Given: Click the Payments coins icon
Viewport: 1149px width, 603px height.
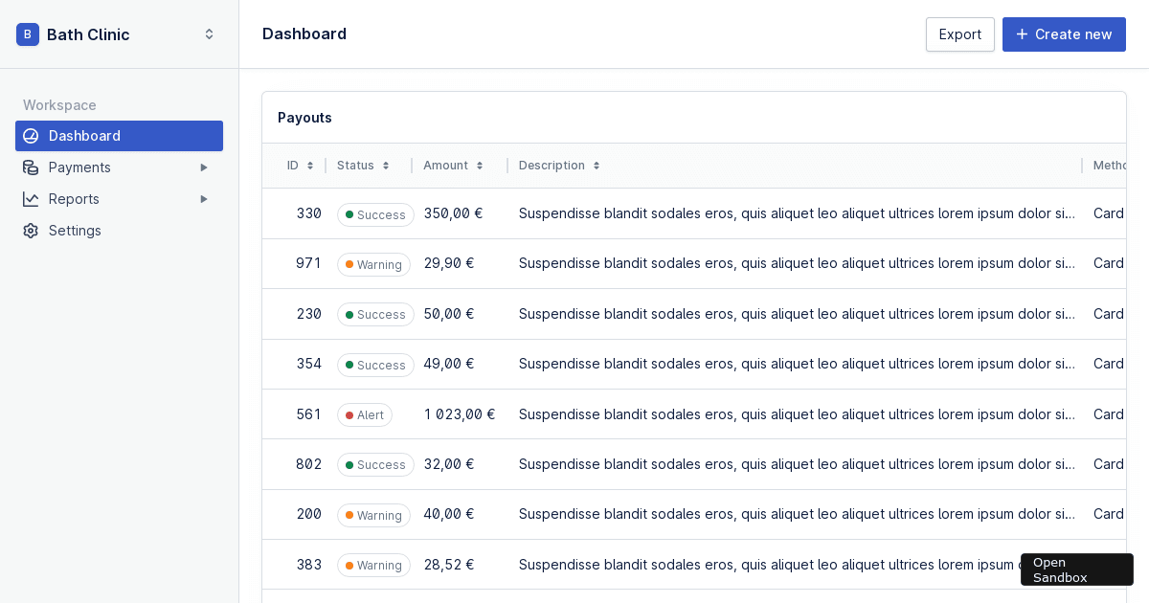Looking at the screenshot, I should pos(31,167).
